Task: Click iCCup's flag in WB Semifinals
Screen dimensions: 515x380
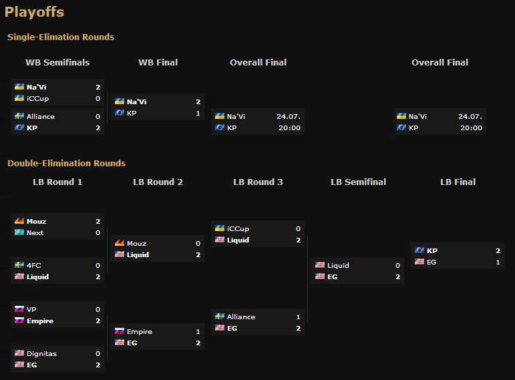Action: click(x=19, y=98)
